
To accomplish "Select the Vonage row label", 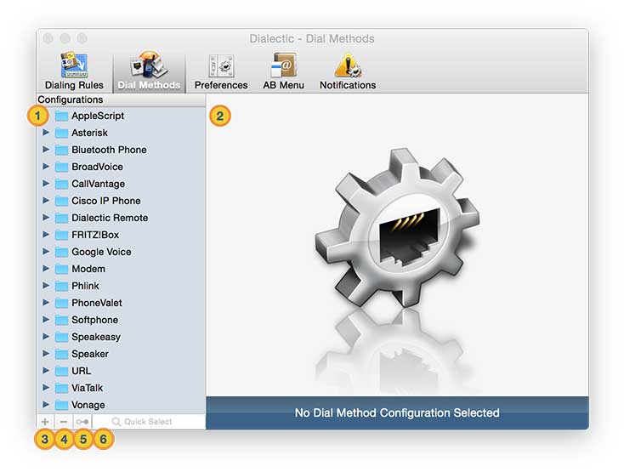I will [88, 405].
